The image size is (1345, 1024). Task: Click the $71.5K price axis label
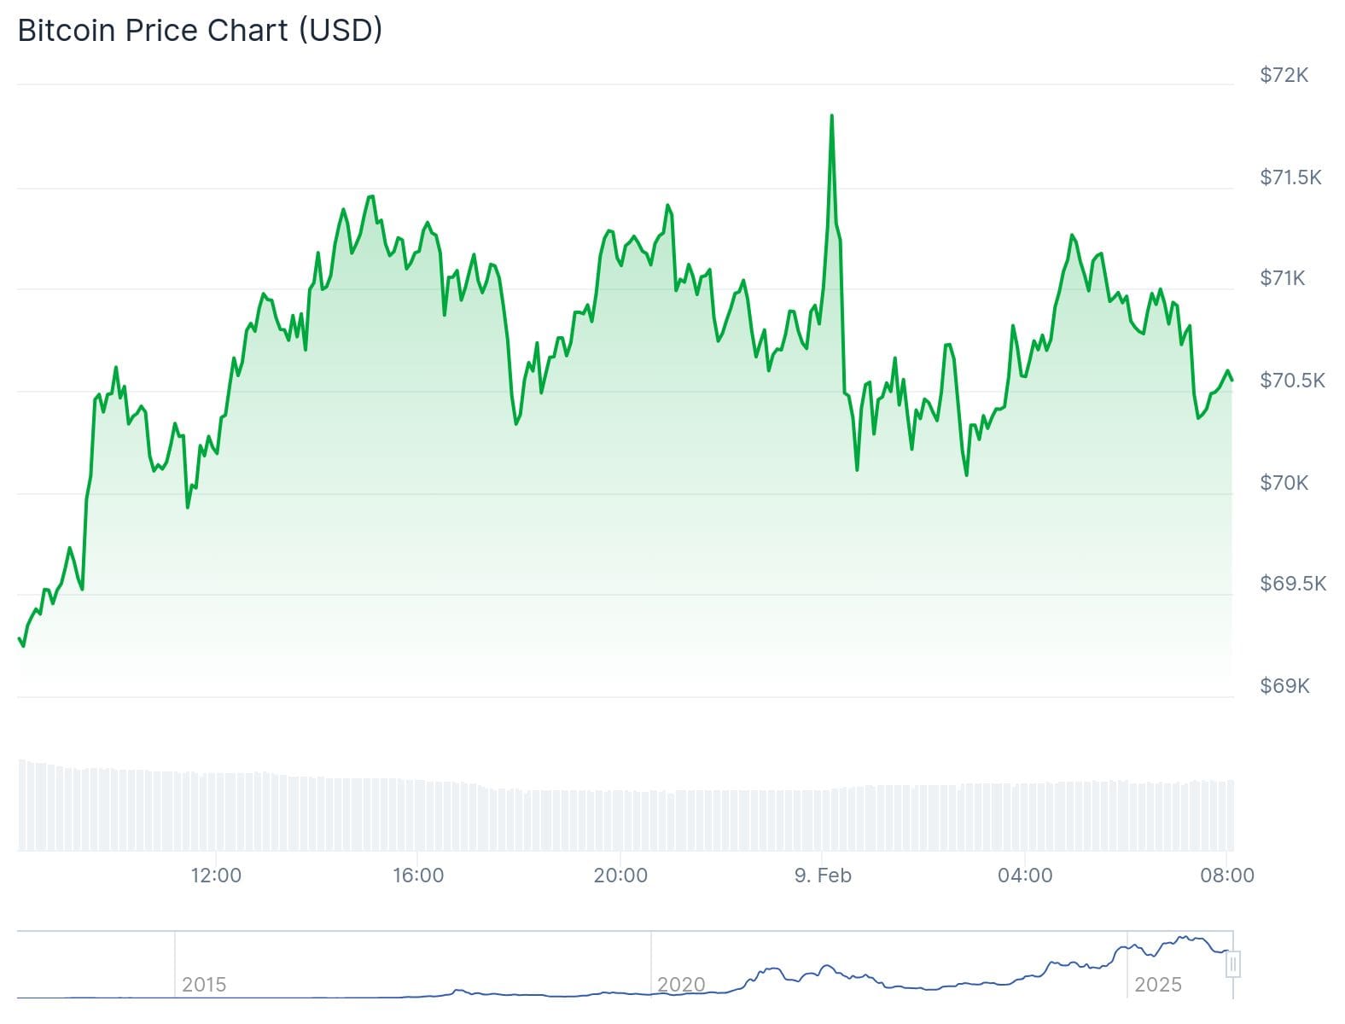(x=1290, y=177)
